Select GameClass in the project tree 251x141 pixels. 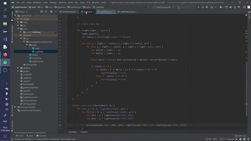pyautogui.click(x=36, y=58)
